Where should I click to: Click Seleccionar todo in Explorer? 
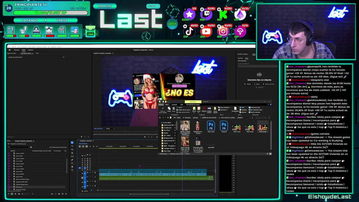click(254, 107)
